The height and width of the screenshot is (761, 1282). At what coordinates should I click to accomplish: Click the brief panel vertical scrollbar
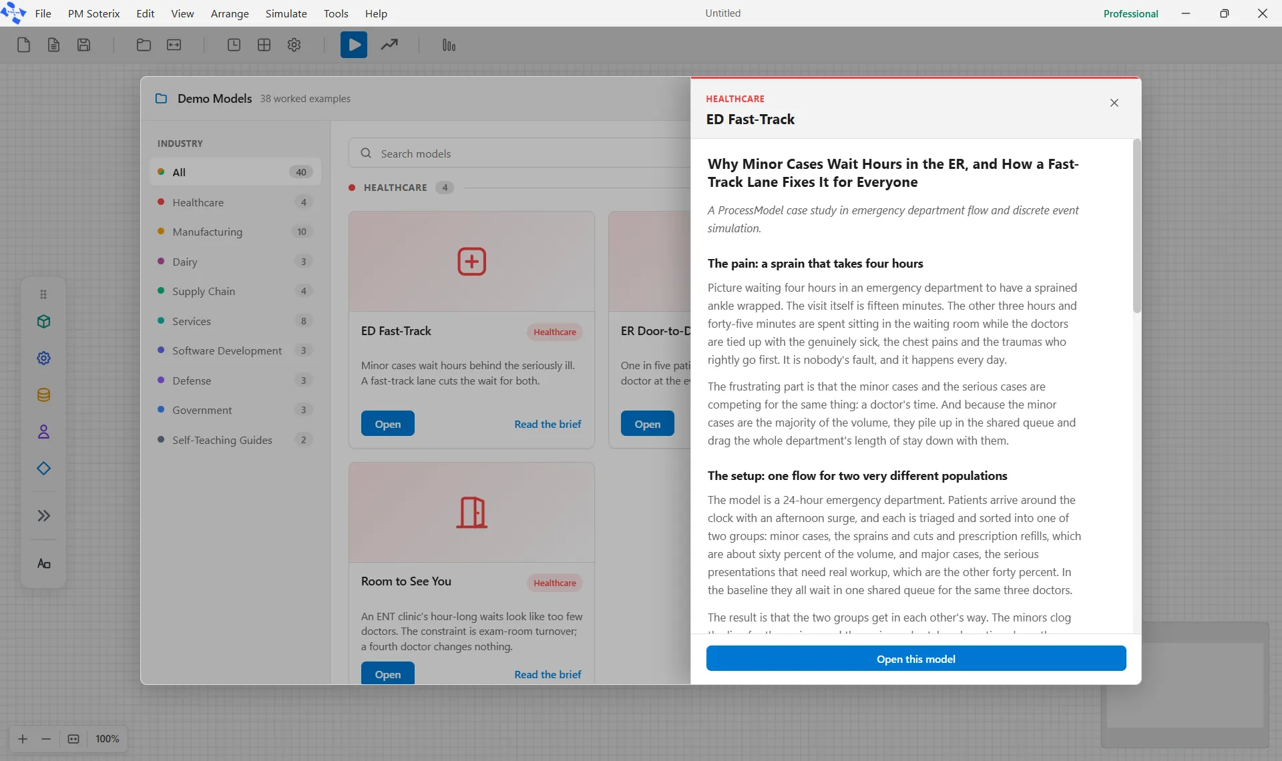click(1136, 227)
